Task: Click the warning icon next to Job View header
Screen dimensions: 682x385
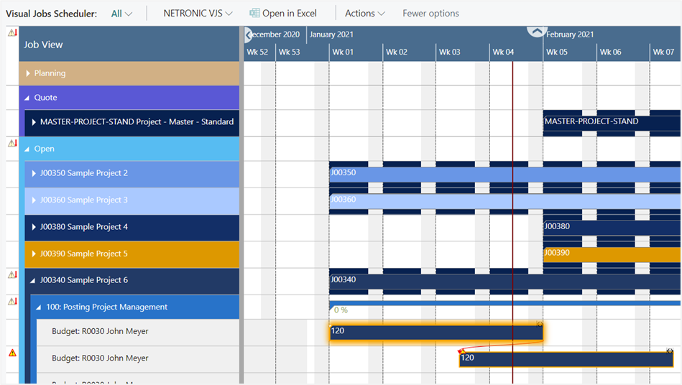Action: tap(11, 33)
